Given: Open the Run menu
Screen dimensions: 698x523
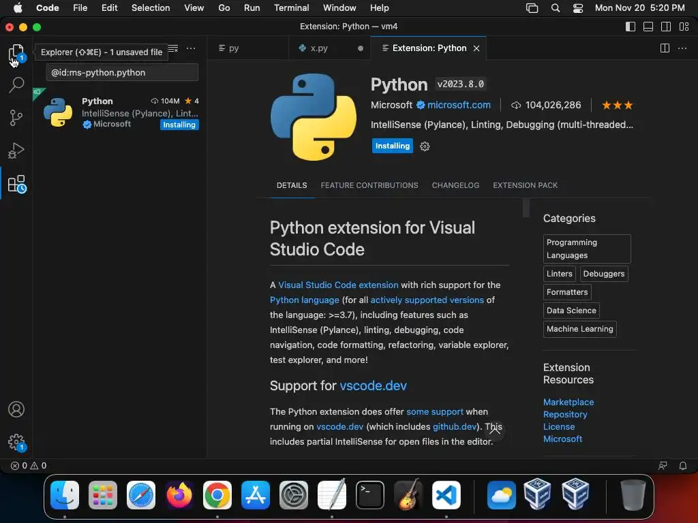Looking at the screenshot, I should 252,8.
